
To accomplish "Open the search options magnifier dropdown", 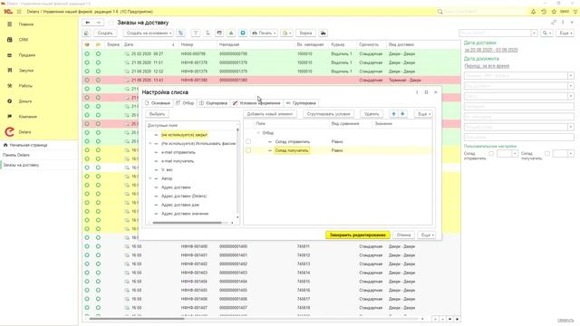I will click(546, 34).
